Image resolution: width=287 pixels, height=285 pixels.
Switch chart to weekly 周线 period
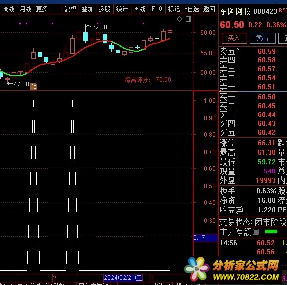coord(8,9)
